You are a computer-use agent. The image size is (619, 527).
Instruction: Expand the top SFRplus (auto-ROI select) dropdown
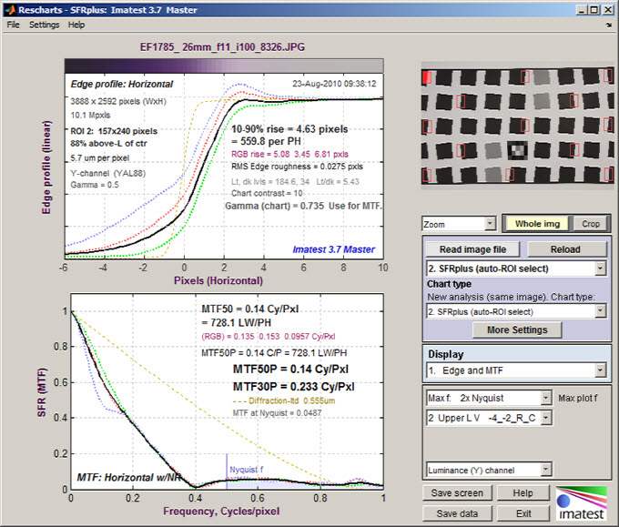[x=516, y=269]
